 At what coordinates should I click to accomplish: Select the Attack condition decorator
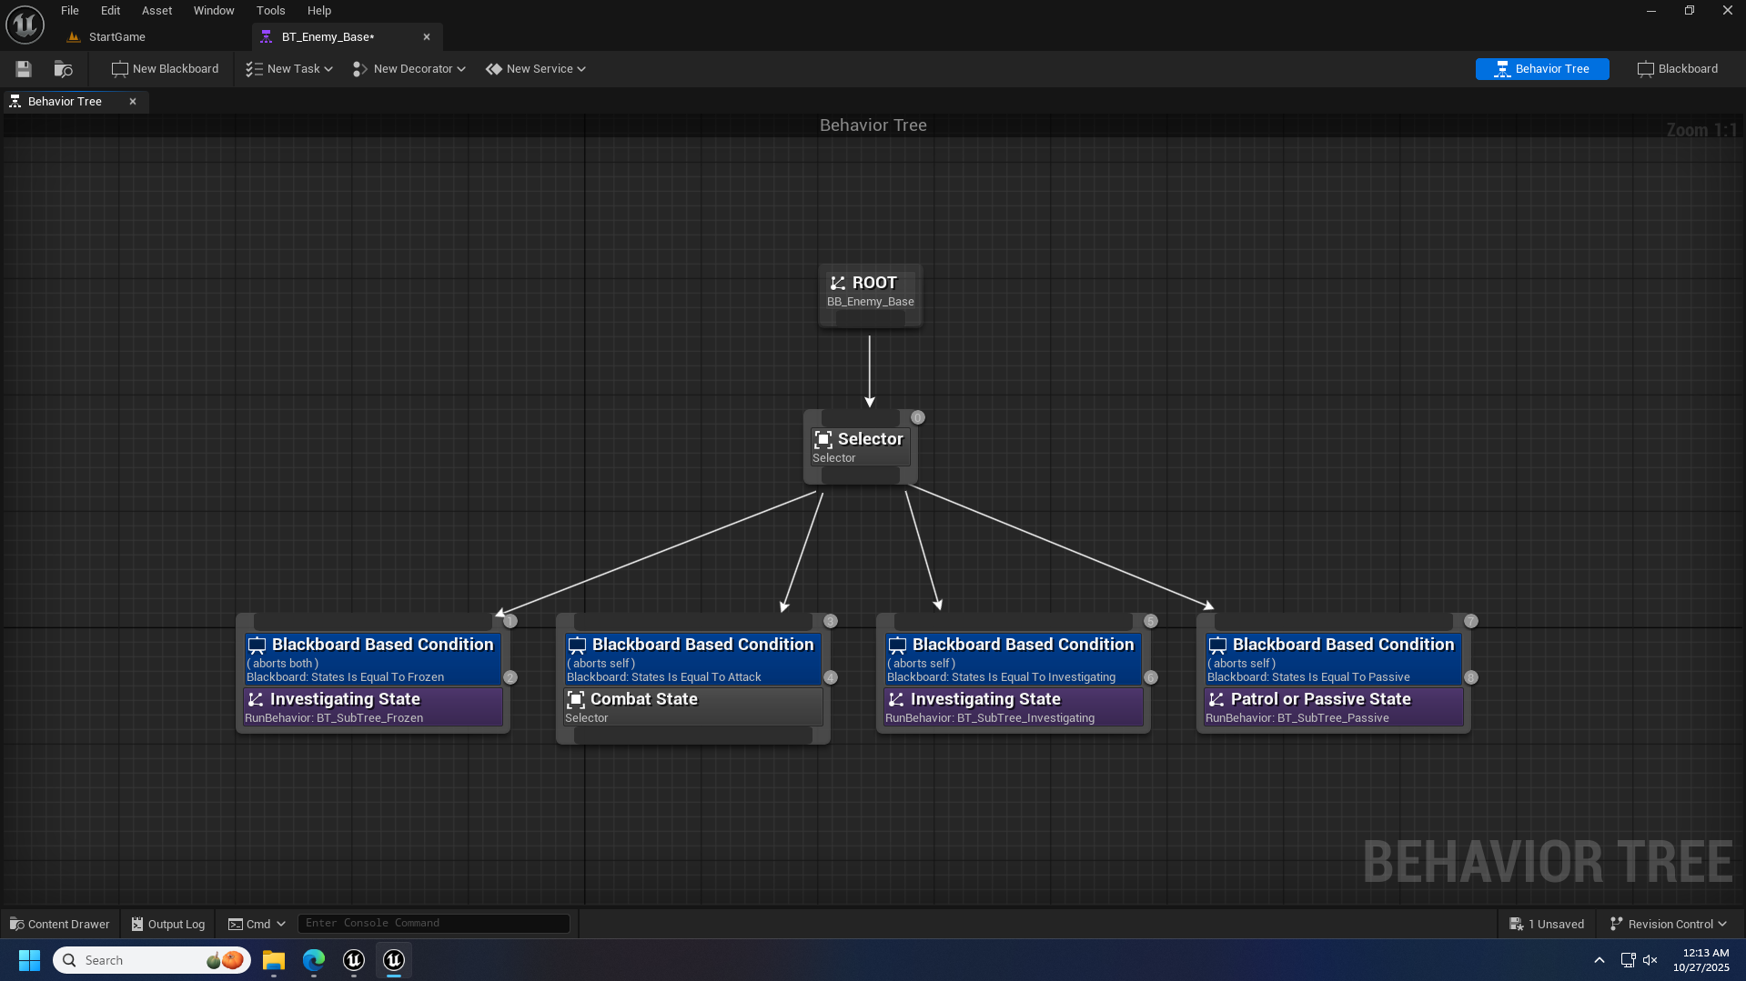[693, 659]
